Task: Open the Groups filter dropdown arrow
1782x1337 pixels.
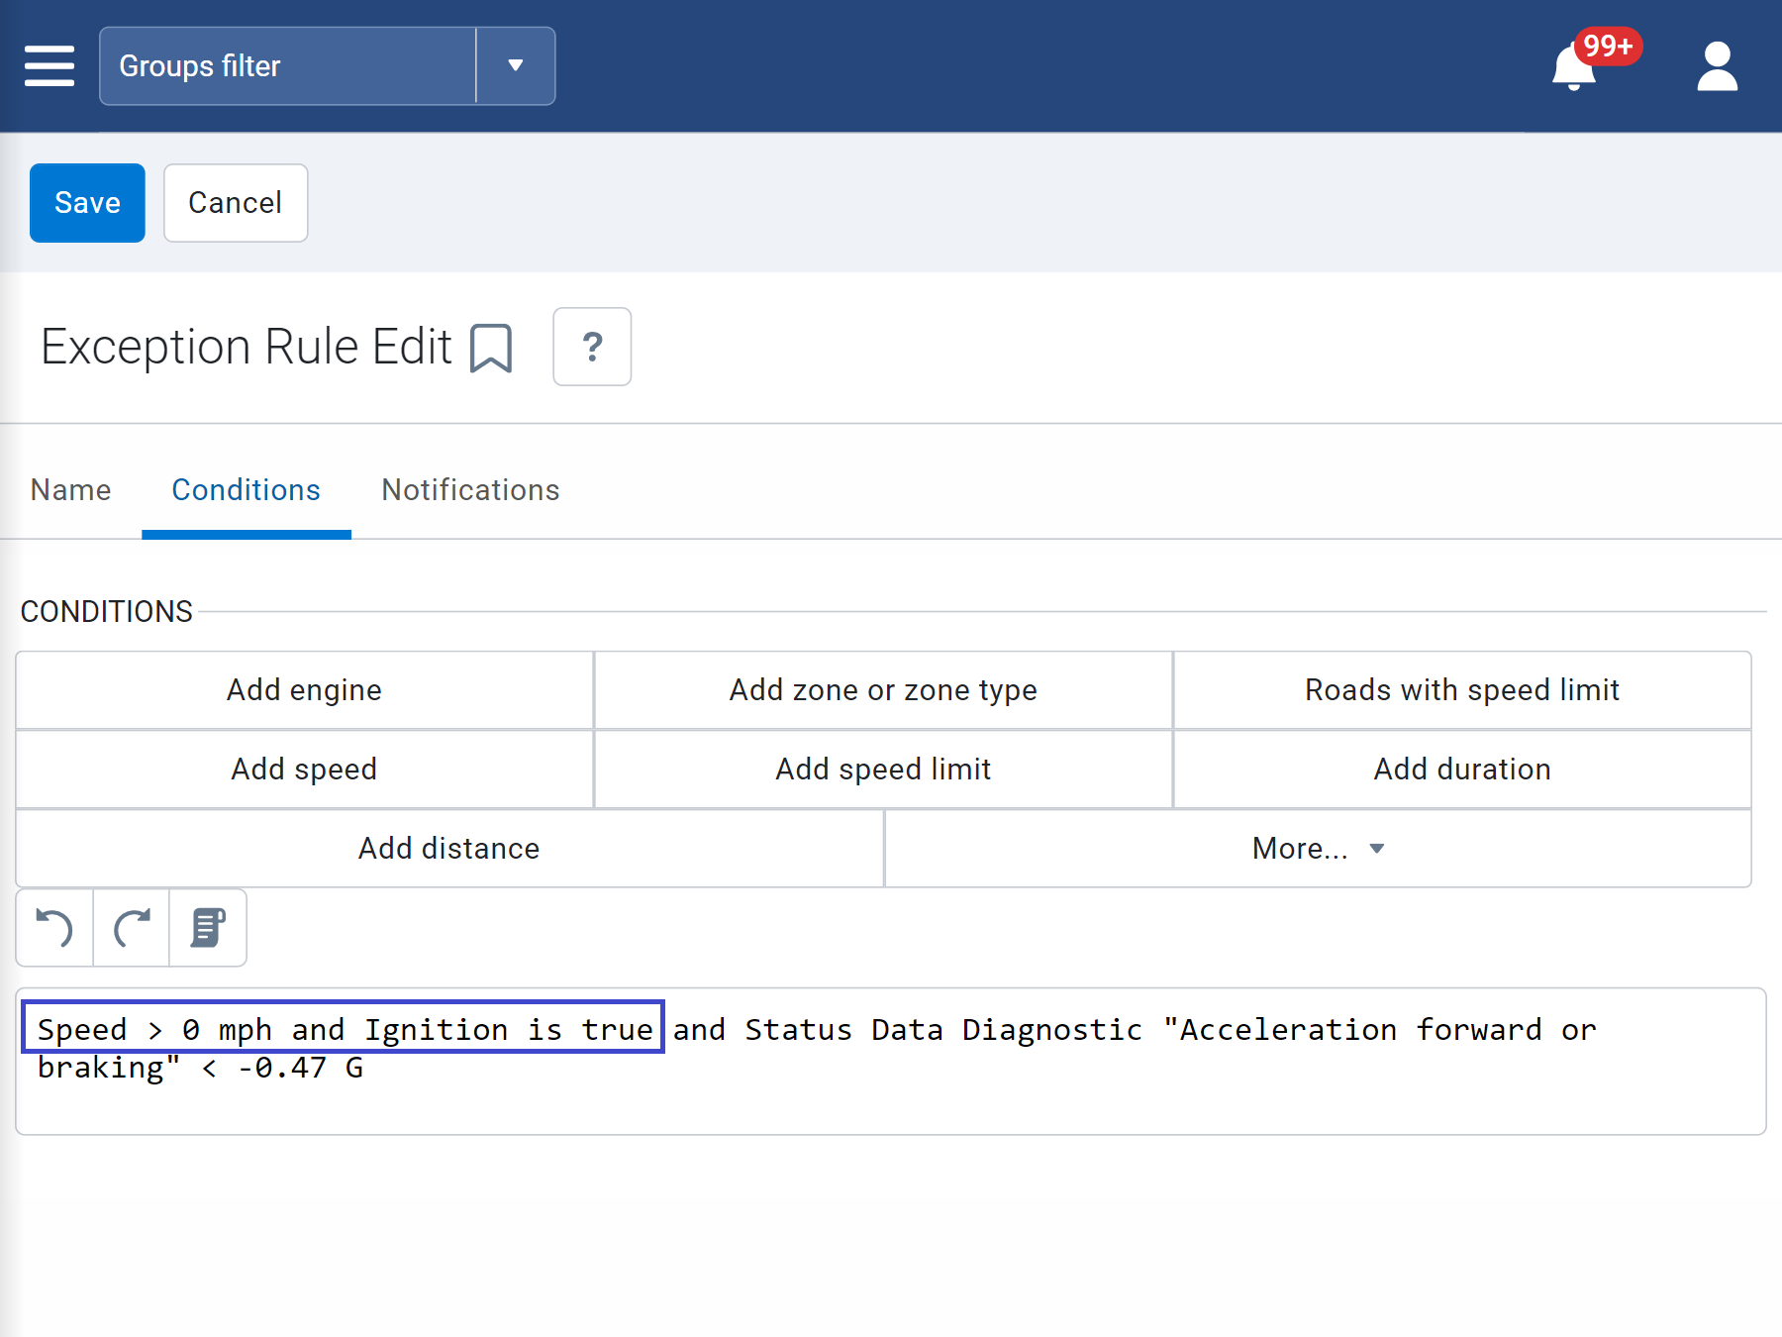Action: click(x=515, y=66)
